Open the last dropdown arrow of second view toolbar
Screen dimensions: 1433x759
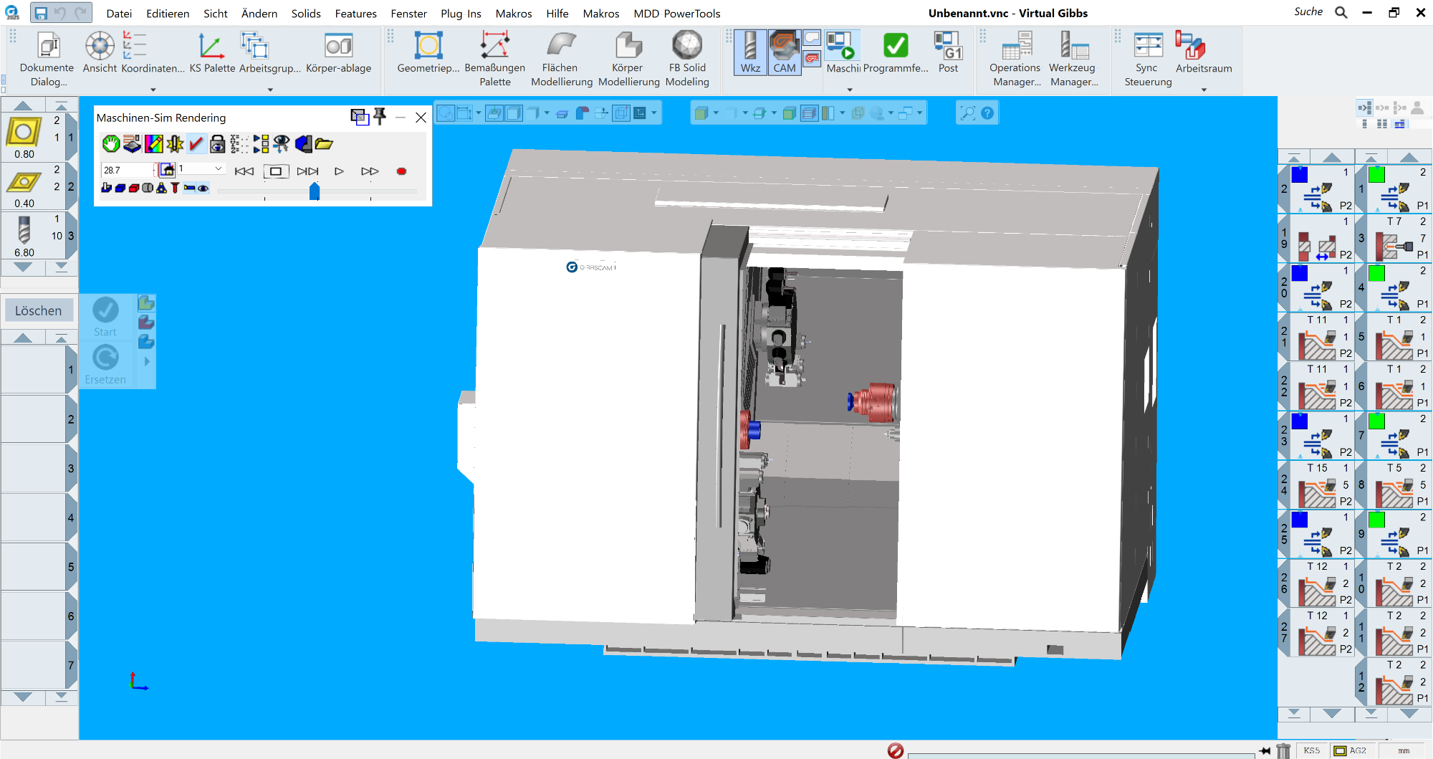[x=919, y=113]
